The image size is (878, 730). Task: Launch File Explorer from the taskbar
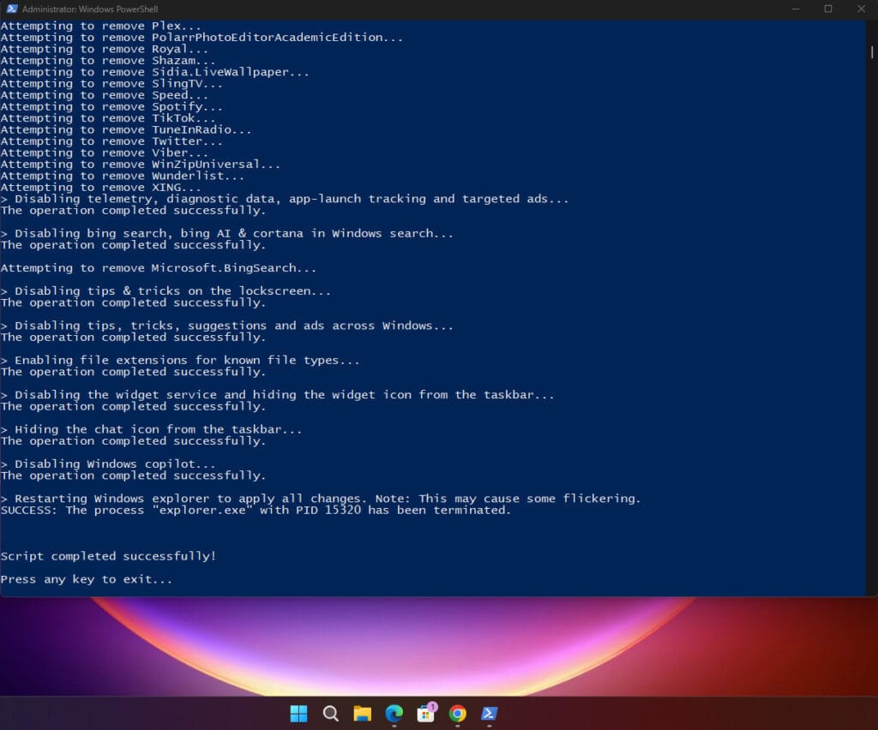tap(363, 713)
